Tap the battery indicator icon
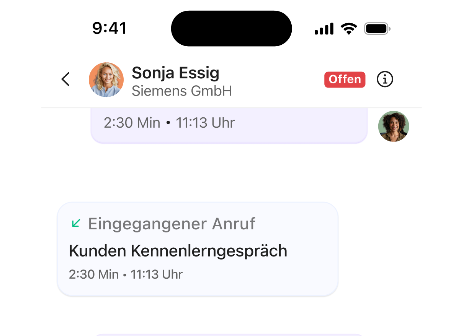Screen dimensions: 464x336 376,28
